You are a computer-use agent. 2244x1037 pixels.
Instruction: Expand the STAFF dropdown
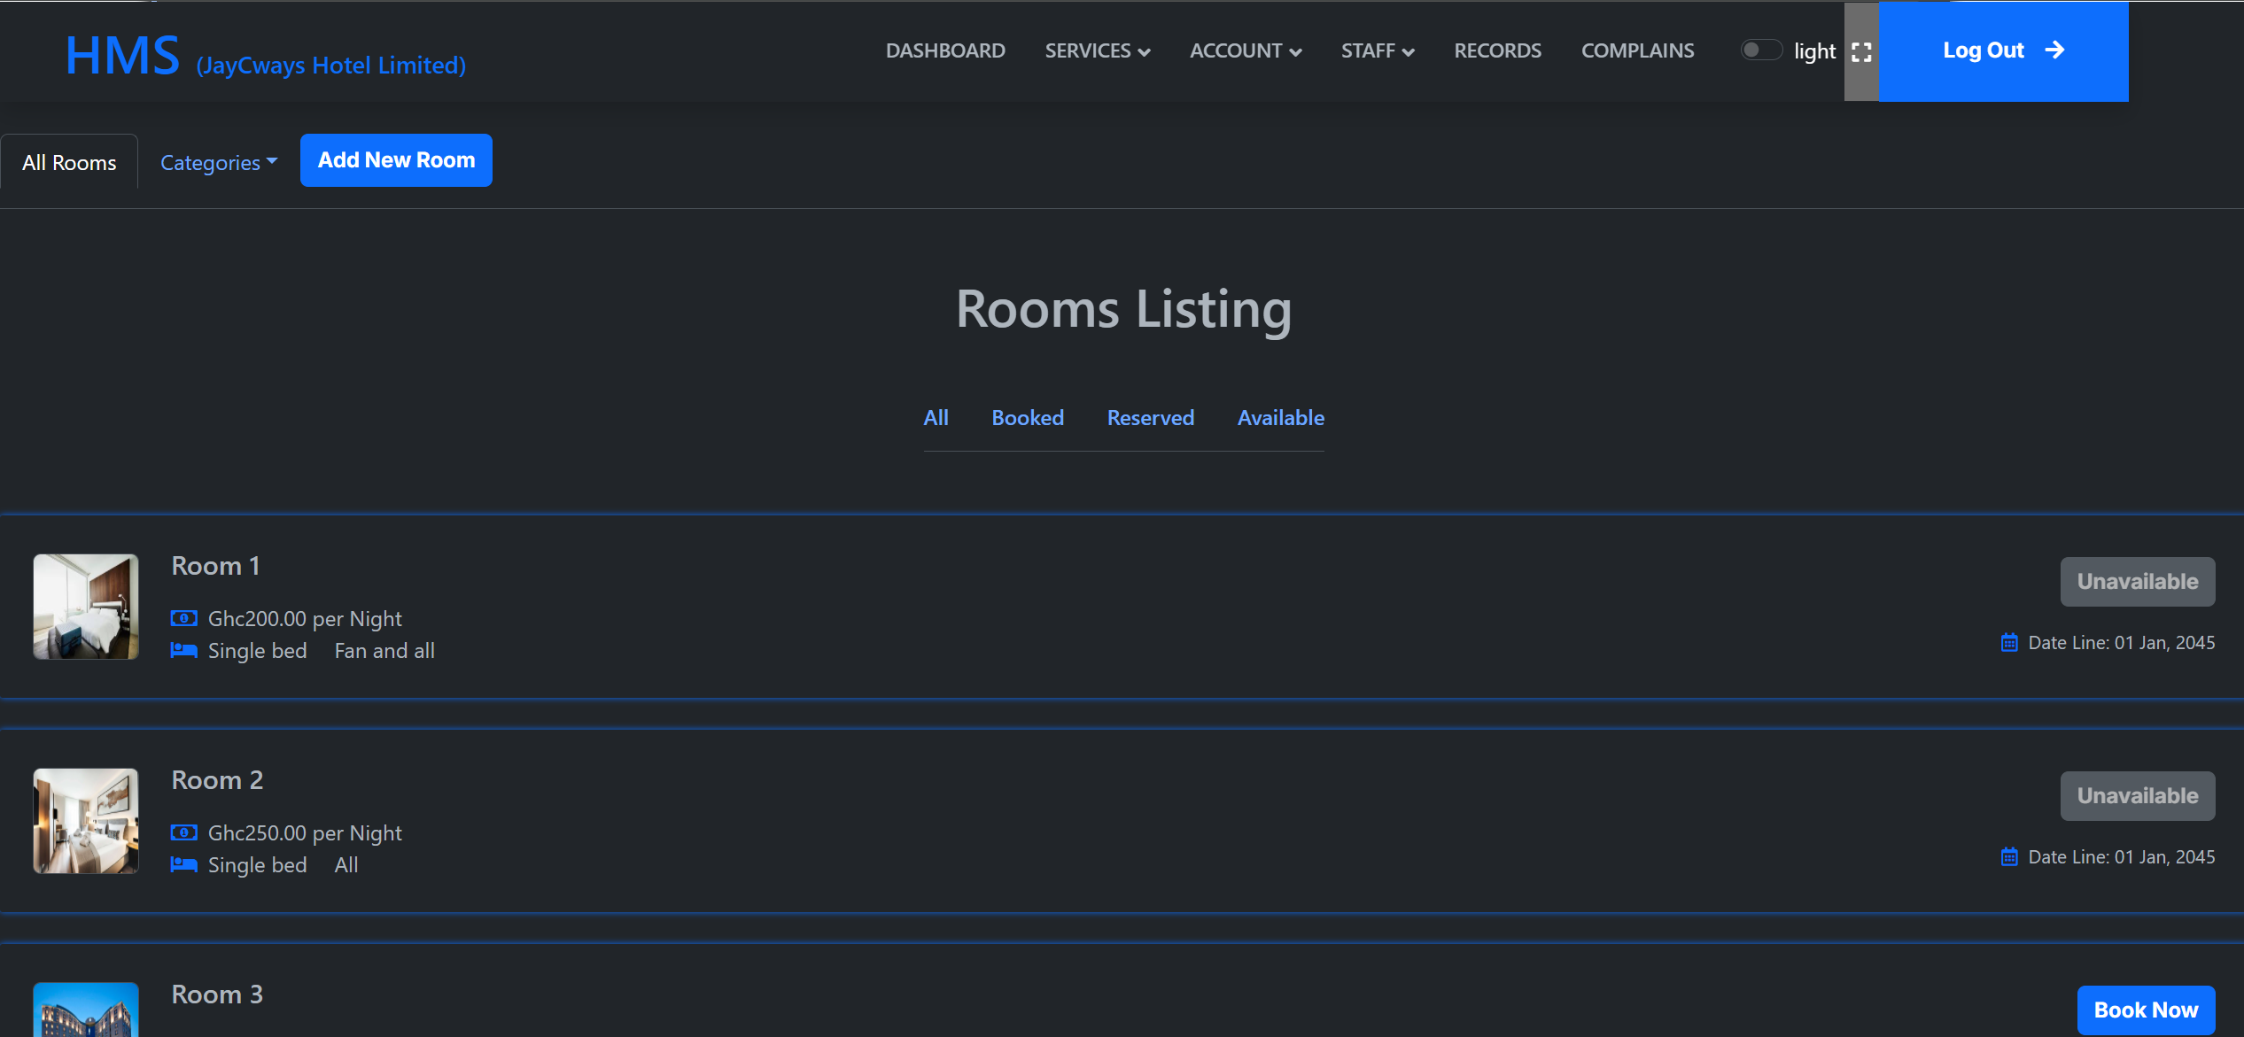[x=1377, y=50]
